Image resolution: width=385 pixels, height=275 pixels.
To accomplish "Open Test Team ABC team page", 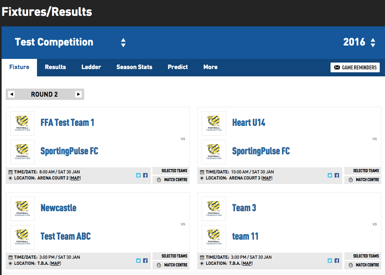I will tap(65, 236).
